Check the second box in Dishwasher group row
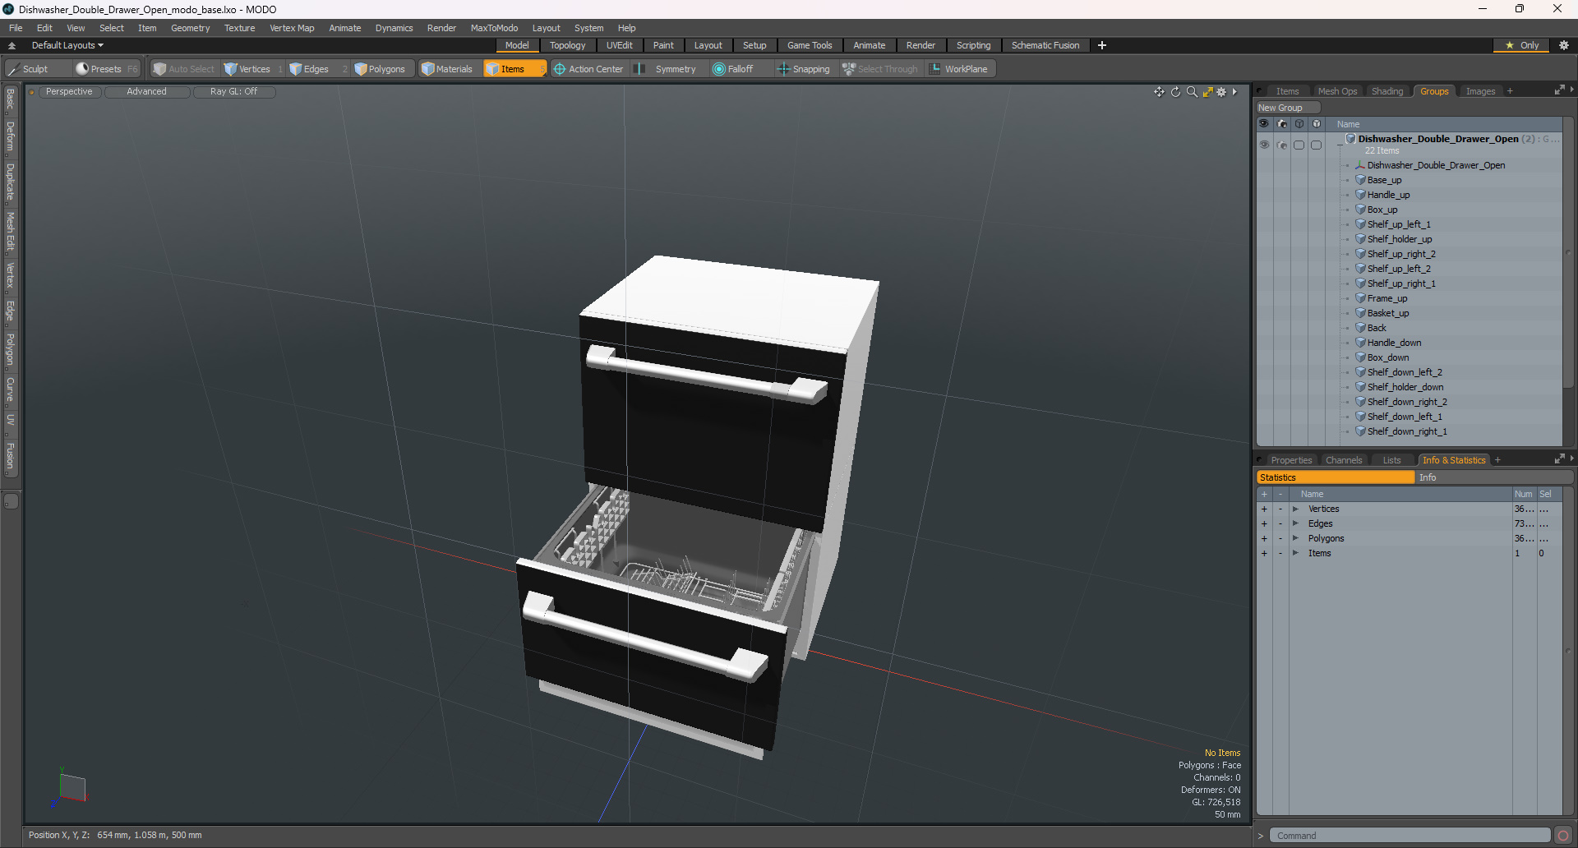Screen dimensions: 1578x848 click(1316, 145)
